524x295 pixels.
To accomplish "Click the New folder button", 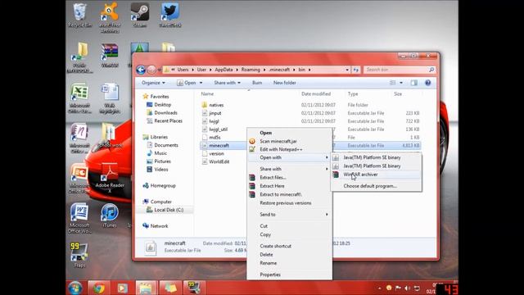I will coord(285,83).
